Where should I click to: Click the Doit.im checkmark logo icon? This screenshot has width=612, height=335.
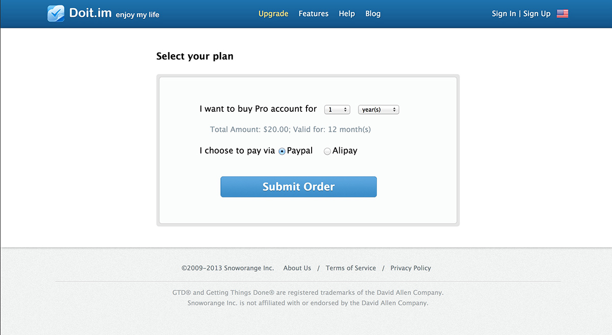point(56,13)
